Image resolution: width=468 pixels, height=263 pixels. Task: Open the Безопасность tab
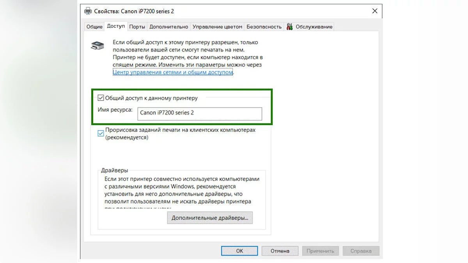click(264, 27)
